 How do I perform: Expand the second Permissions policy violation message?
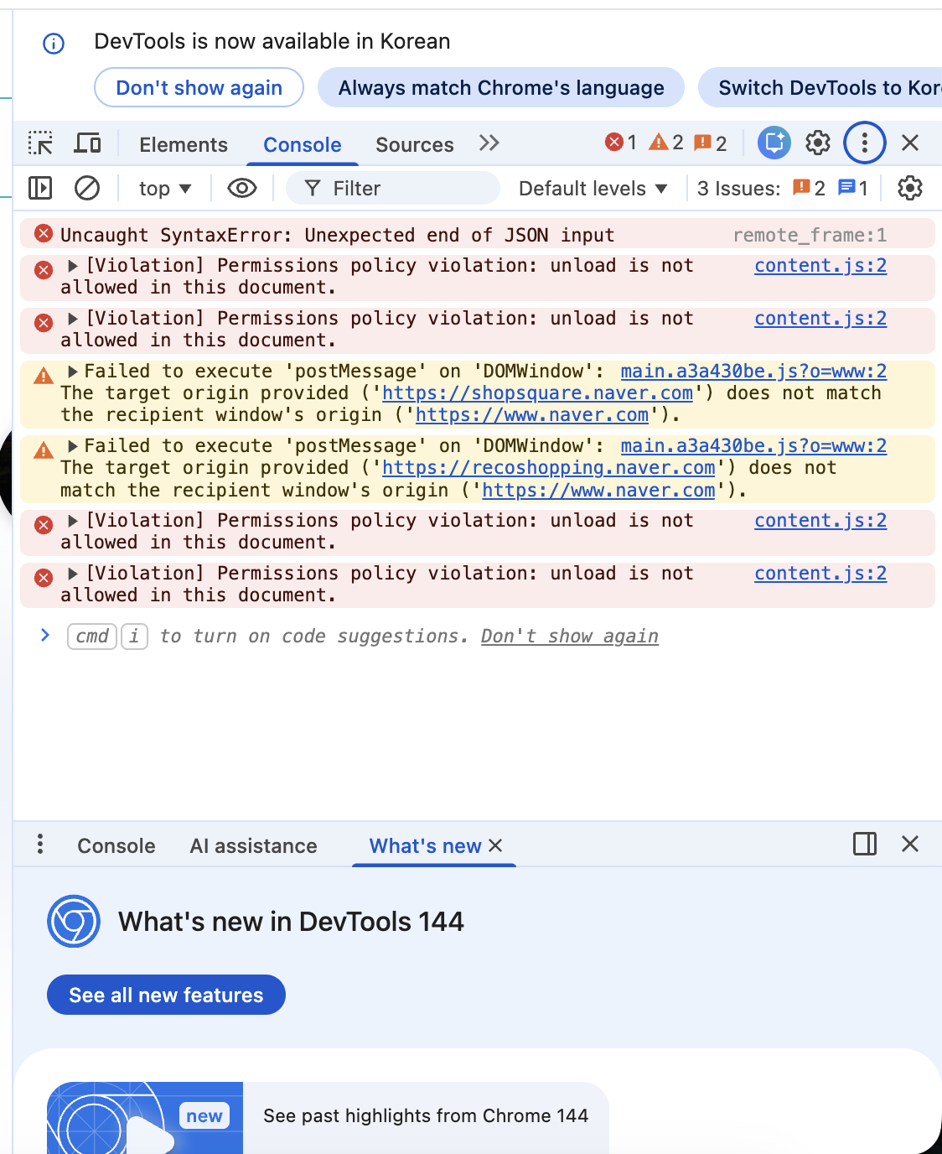click(73, 319)
